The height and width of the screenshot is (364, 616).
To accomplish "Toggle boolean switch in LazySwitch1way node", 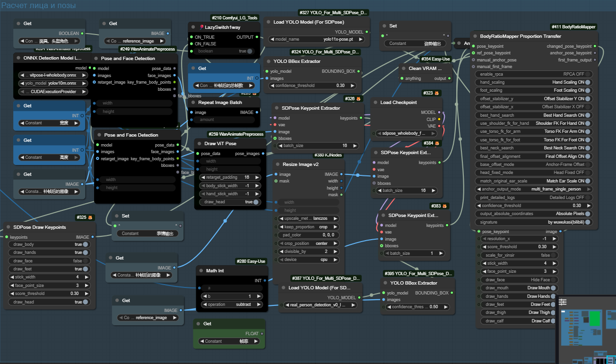I will pyautogui.click(x=249, y=51).
